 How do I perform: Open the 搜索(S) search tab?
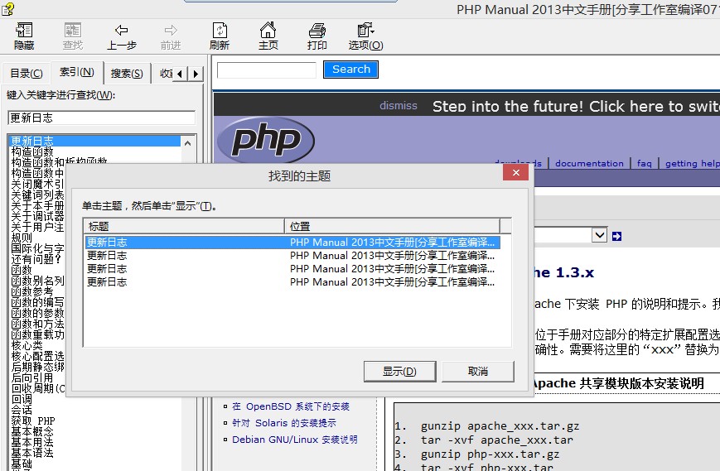click(x=127, y=74)
